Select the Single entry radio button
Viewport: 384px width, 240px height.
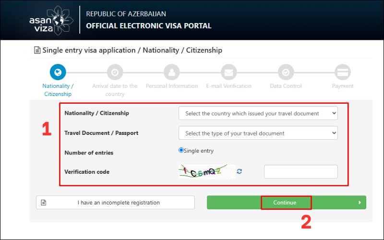(181, 150)
